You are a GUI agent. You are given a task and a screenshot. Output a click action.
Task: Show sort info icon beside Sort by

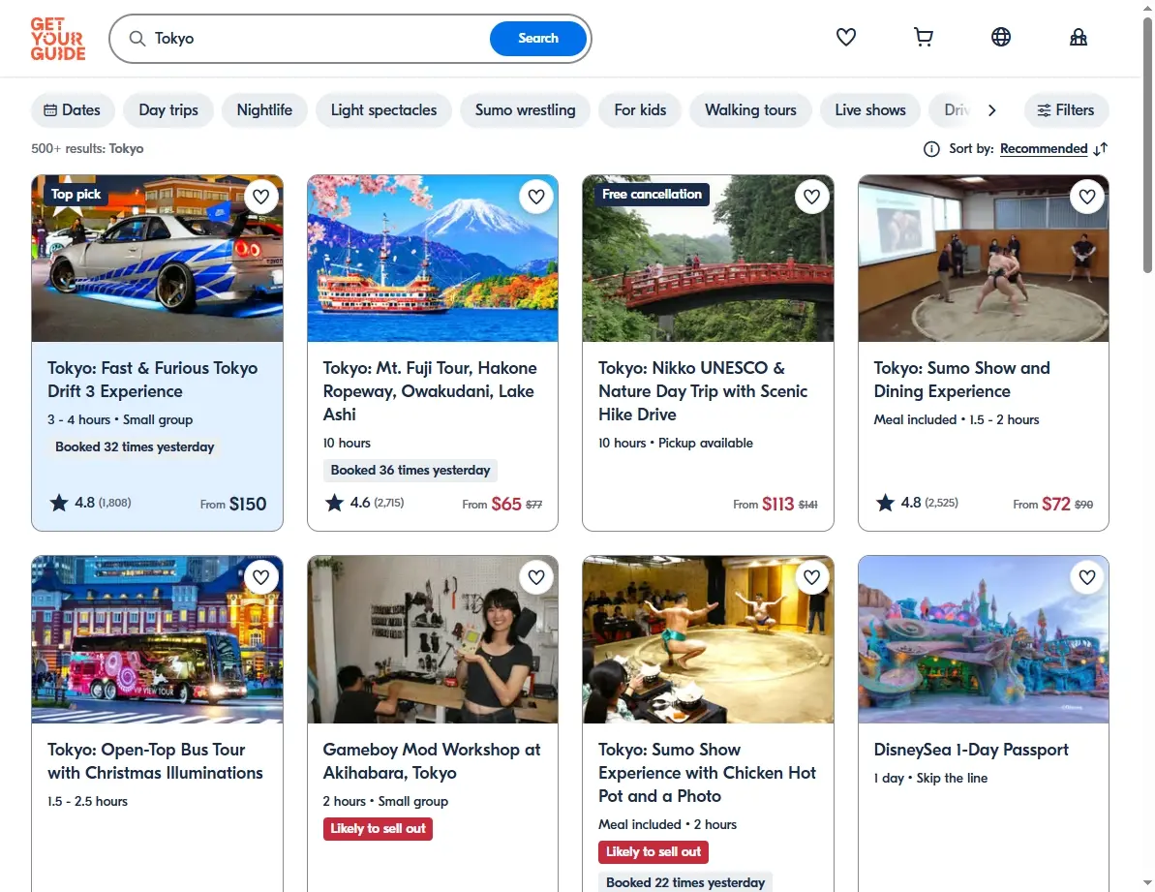point(931,149)
